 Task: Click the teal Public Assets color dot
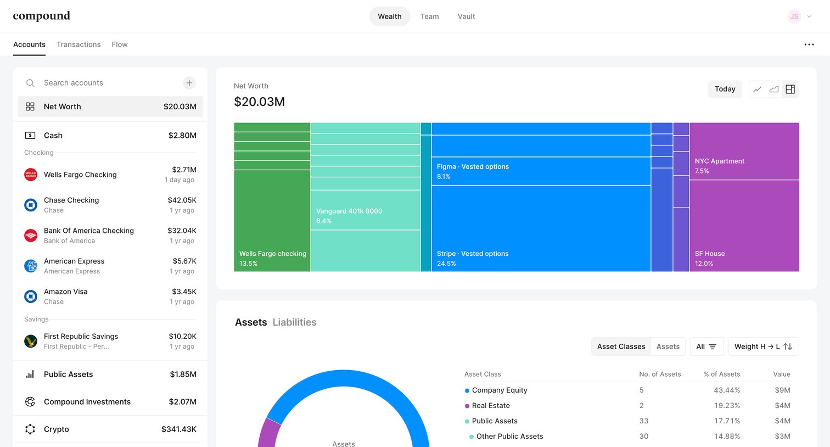tap(467, 421)
